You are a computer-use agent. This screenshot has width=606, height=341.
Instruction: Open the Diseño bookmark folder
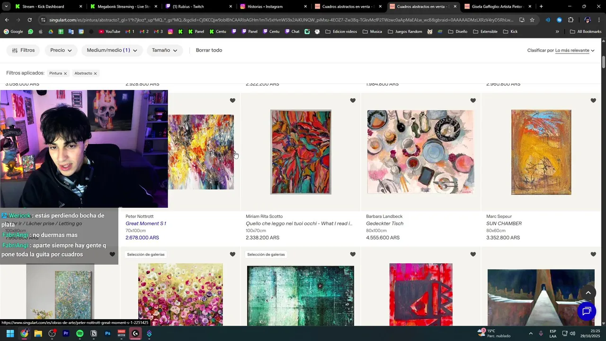pos(457,32)
